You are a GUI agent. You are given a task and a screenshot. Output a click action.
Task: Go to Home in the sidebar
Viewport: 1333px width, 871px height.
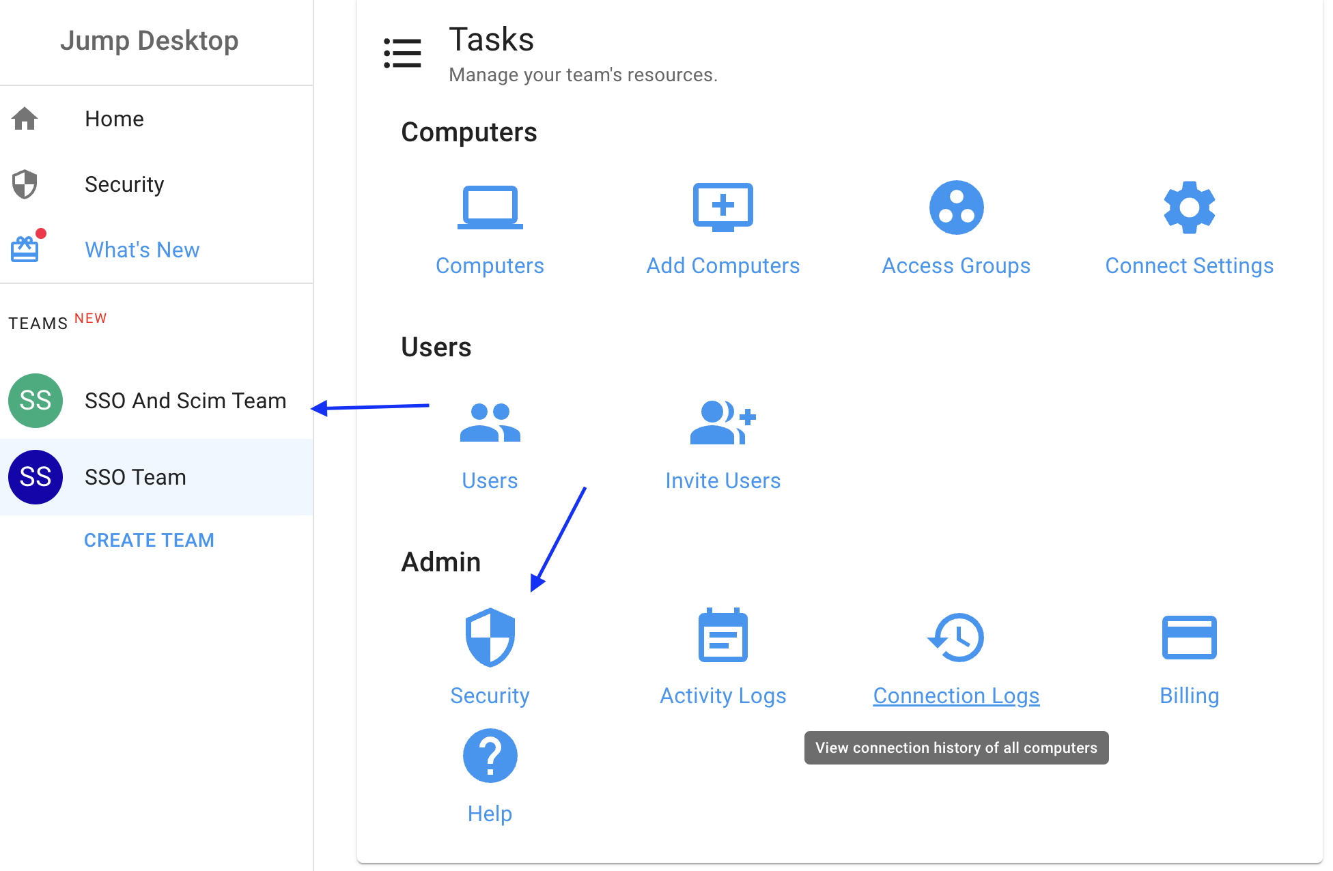[x=156, y=119]
